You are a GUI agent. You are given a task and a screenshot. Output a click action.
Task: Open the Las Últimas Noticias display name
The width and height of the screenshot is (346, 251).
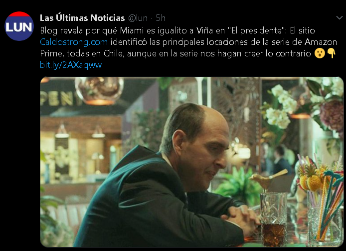[82, 18]
